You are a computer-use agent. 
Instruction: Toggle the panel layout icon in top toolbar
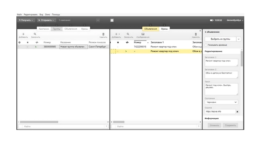click(x=112, y=20)
